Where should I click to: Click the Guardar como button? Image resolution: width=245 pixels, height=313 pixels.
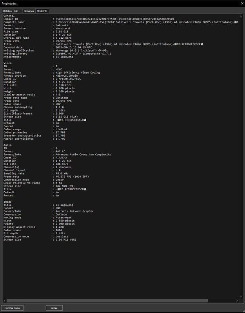click(12, 308)
